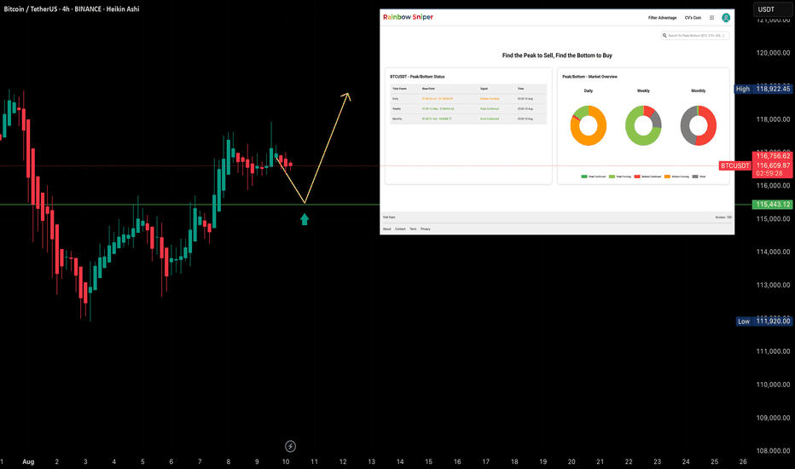Click the red BTCUSDT price tag
The image size is (795, 469).
[735, 165]
